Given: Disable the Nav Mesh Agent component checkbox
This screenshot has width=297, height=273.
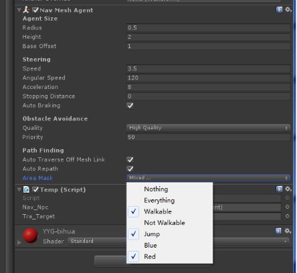Looking at the screenshot, I should [35, 10].
